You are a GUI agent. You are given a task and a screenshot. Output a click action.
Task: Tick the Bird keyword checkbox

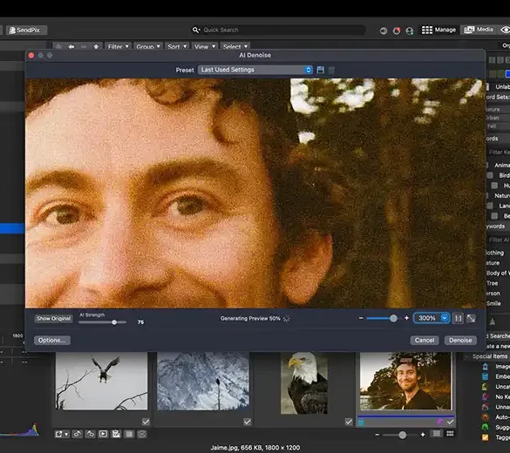pos(490,175)
